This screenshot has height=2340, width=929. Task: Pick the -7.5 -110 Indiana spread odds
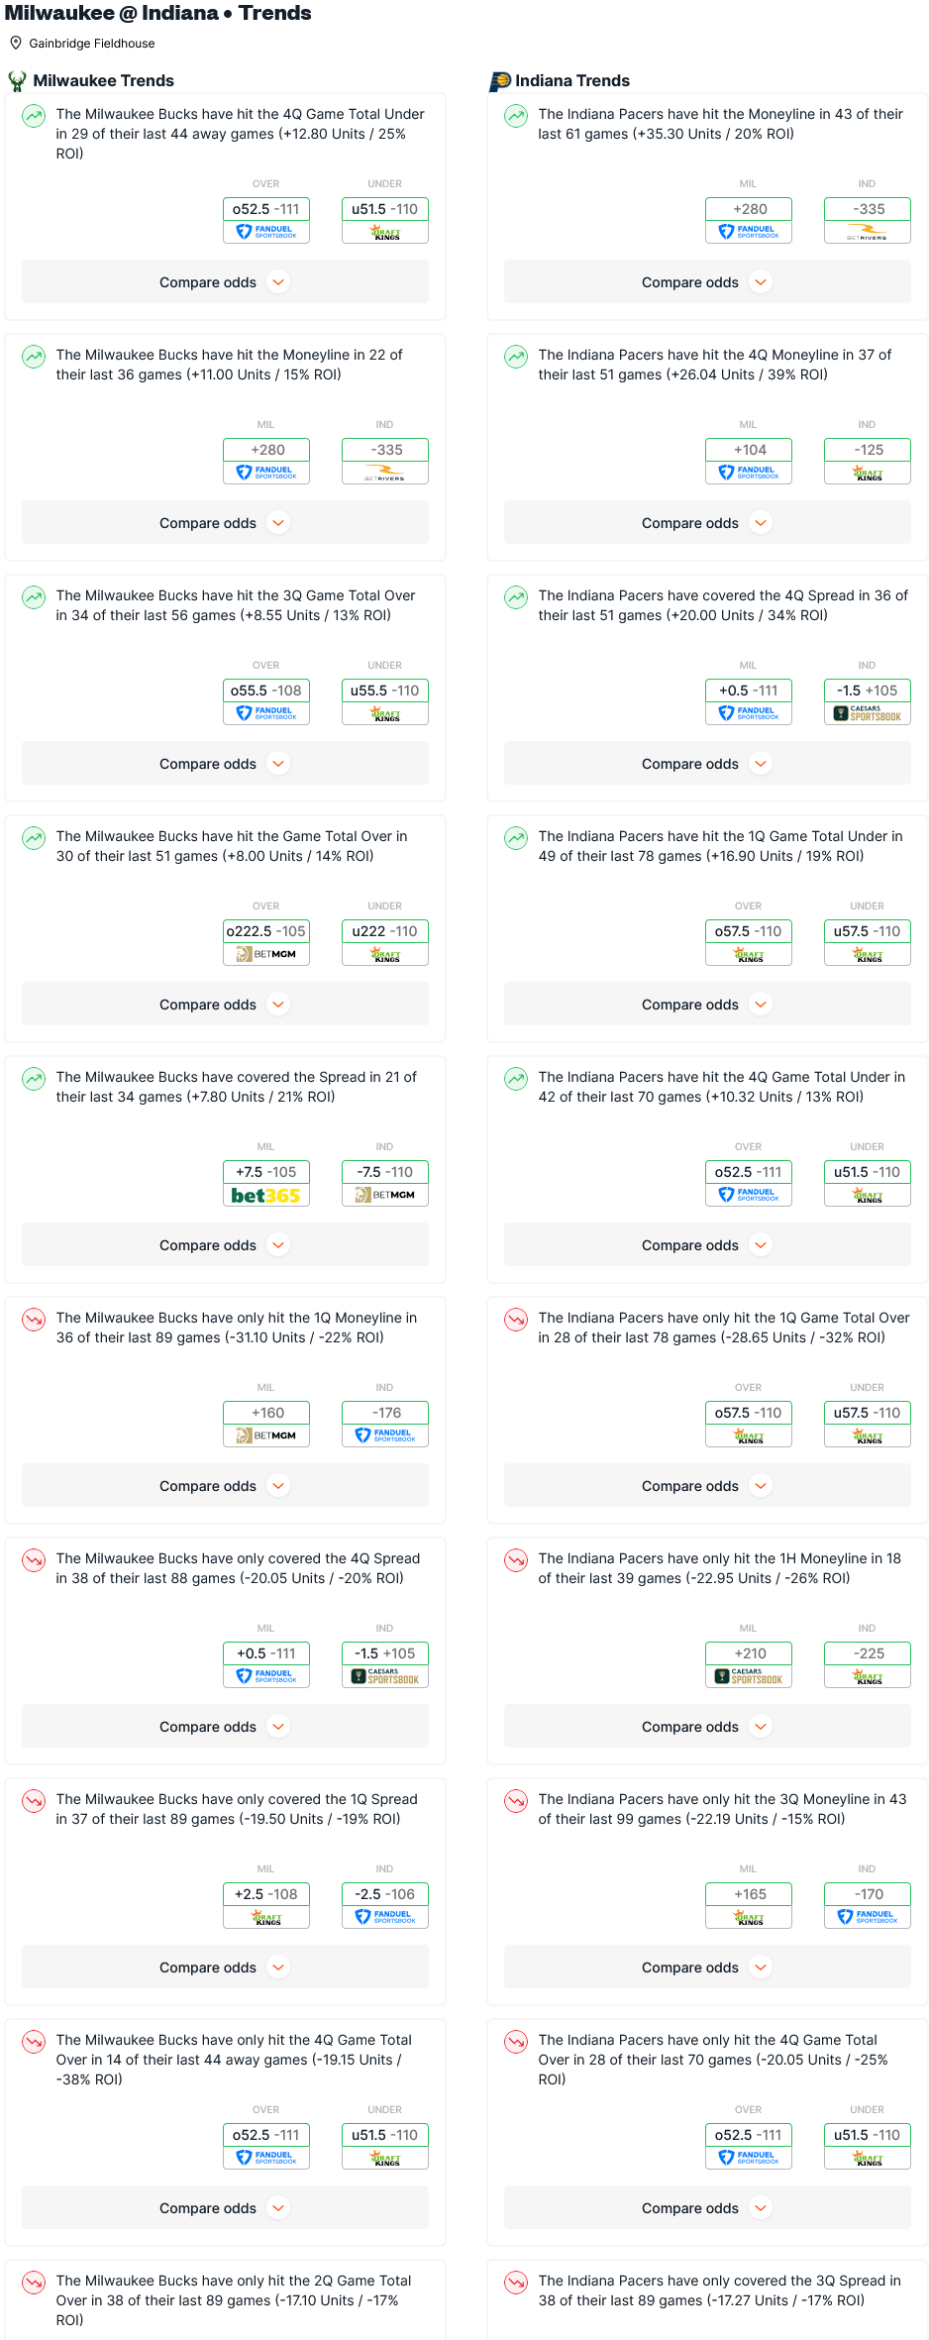tap(384, 1172)
